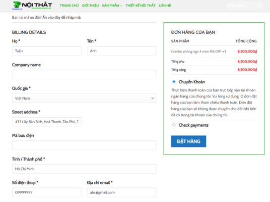
Task: Click the Đặt Hàng order button
Action: 188,141
